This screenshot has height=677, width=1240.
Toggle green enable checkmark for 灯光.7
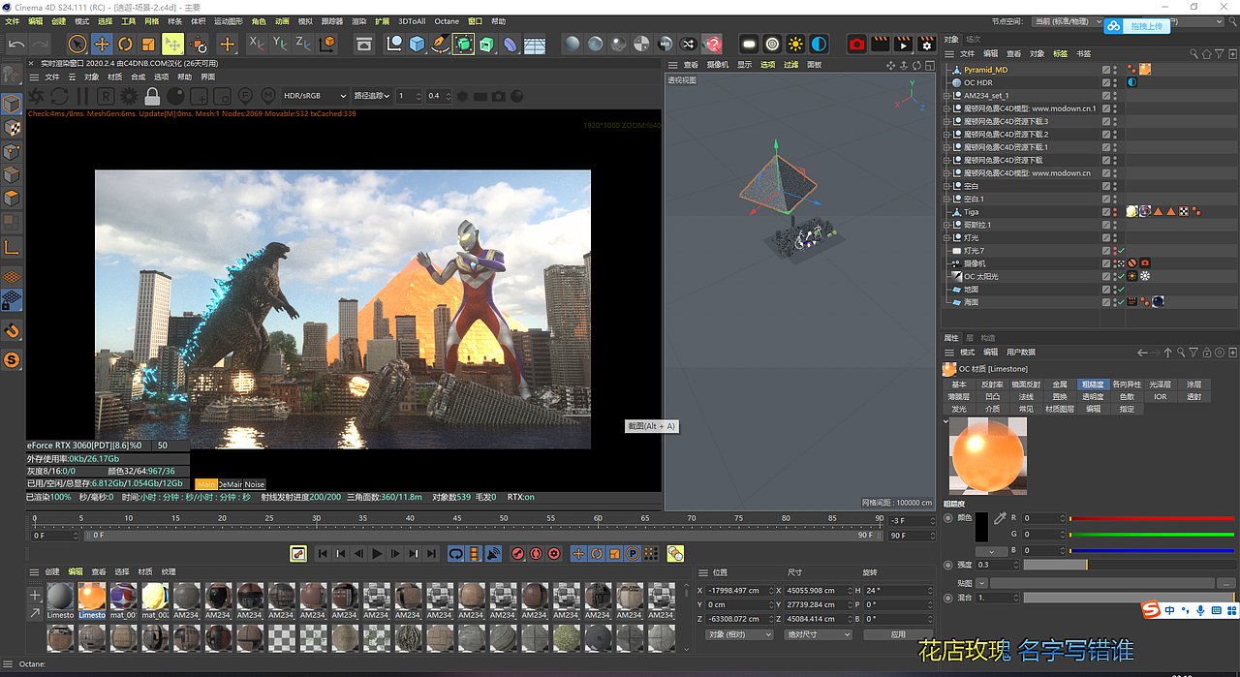[x=1121, y=251]
